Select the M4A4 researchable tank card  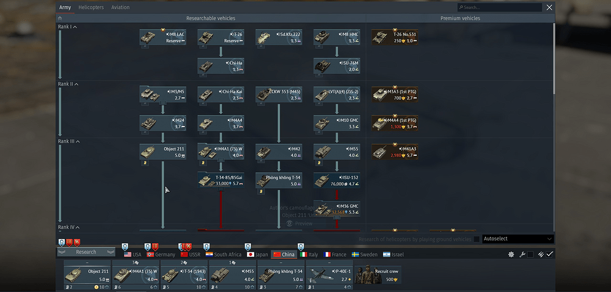coord(221,123)
